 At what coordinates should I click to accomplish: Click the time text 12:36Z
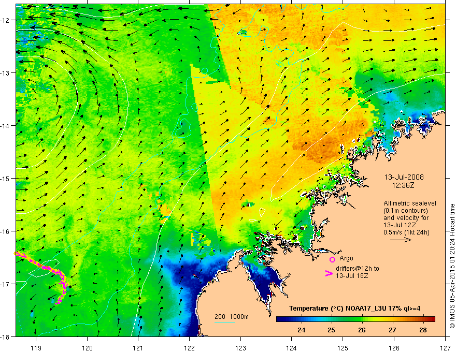tap(403, 185)
